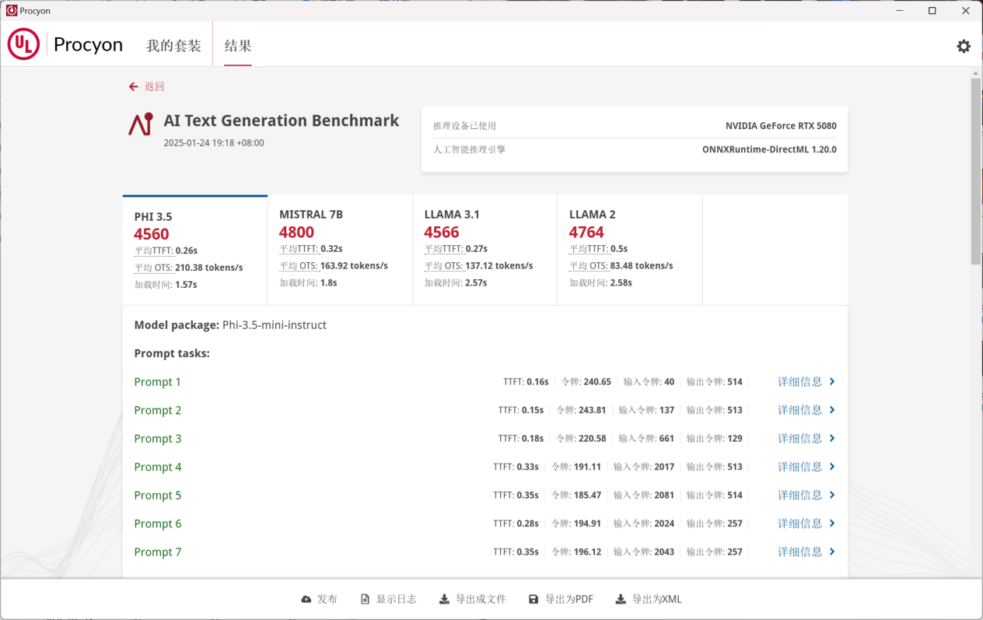The image size is (983, 620).
Task: Open settings via the gear icon
Action: click(x=964, y=46)
